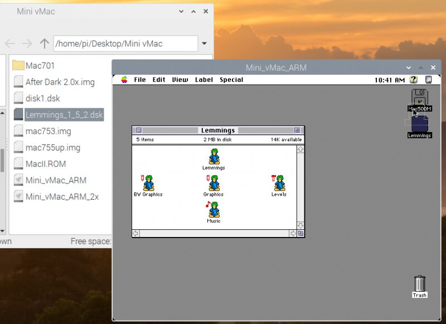Viewport: 446px width, 324px height.
Task: Go back in file manager
Action: click(9, 43)
